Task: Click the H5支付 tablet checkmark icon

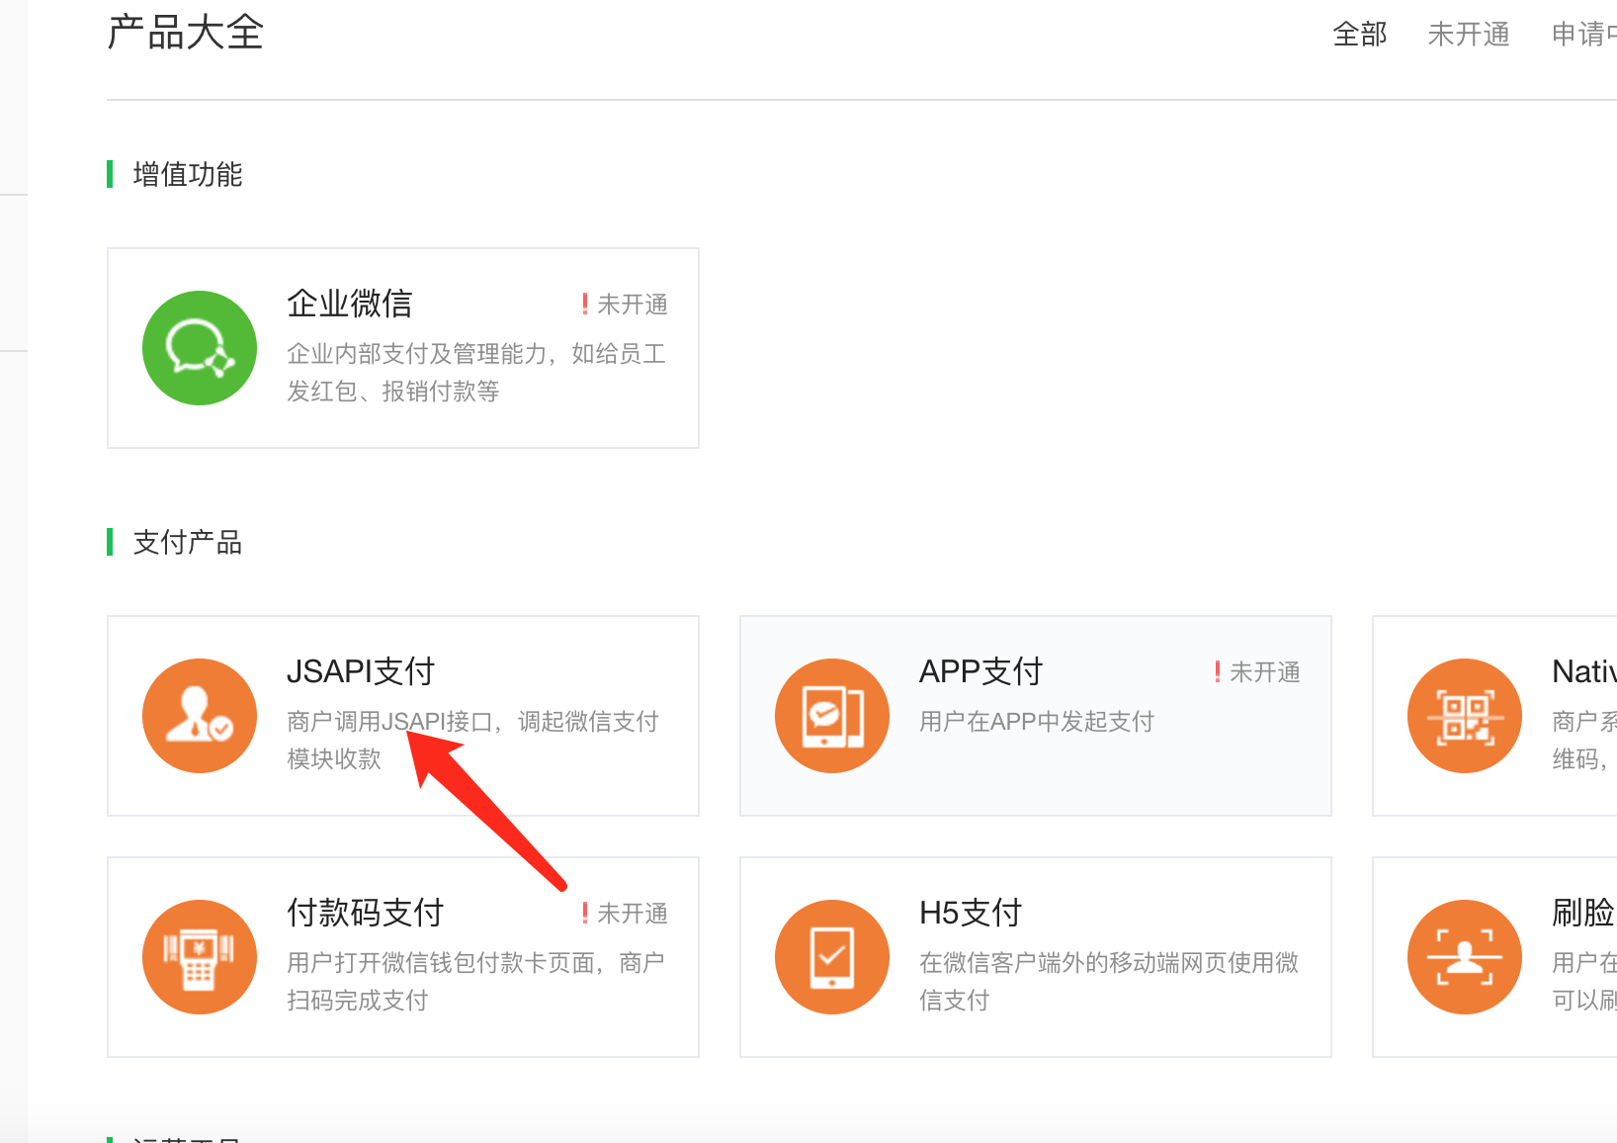Action: point(832,957)
